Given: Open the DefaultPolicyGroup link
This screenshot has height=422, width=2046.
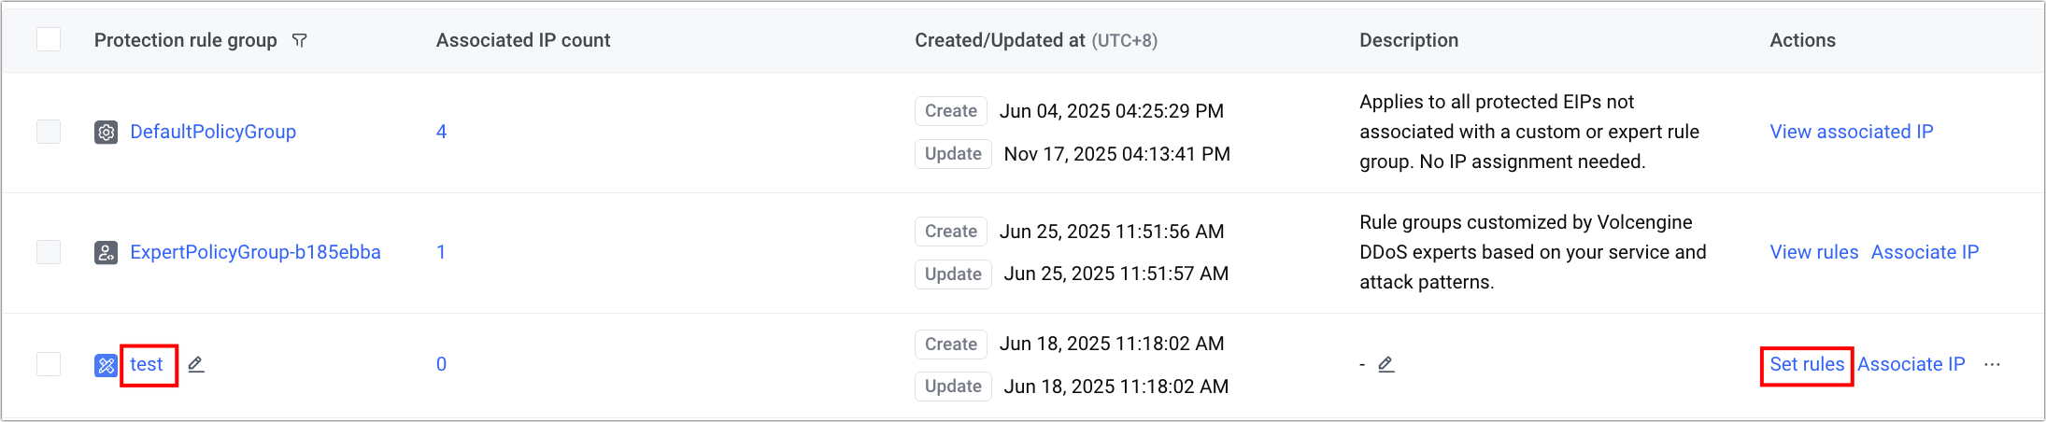Looking at the screenshot, I should [213, 132].
